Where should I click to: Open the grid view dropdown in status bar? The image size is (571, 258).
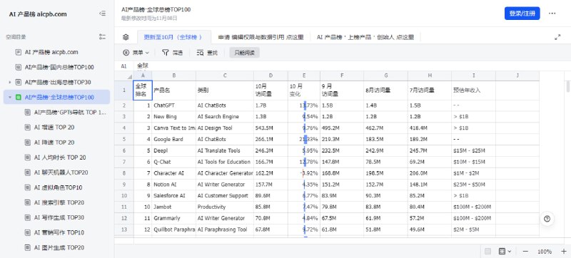click(505, 251)
